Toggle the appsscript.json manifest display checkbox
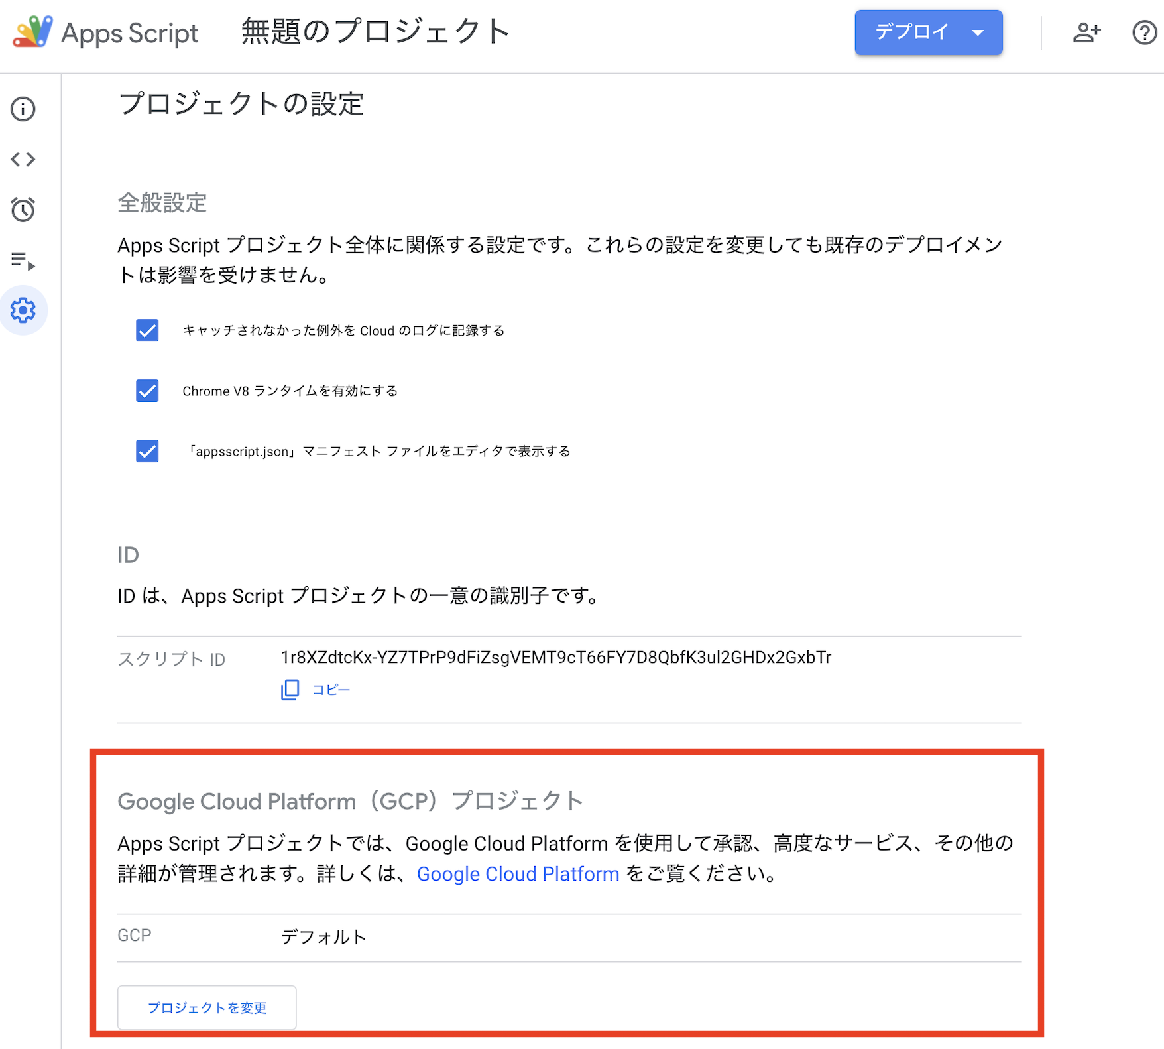This screenshot has width=1164, height=1049. point(147,451)
